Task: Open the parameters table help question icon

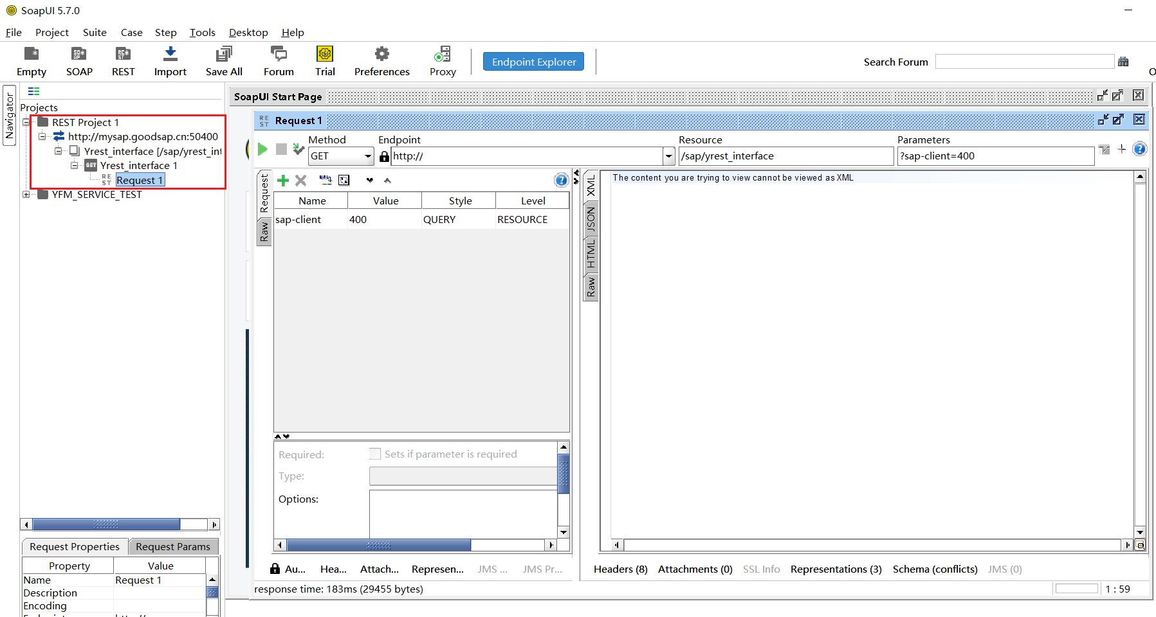Action: 561,180
